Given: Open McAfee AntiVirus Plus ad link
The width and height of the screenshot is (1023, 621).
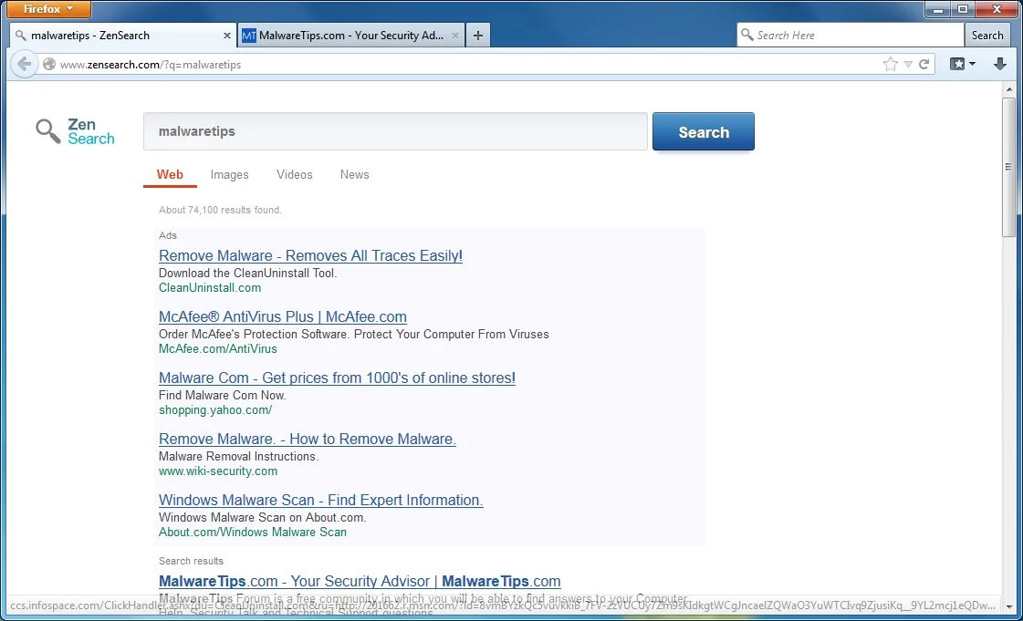Looking at the screenshot, I should pyautogui.click(x=283, y=316).
